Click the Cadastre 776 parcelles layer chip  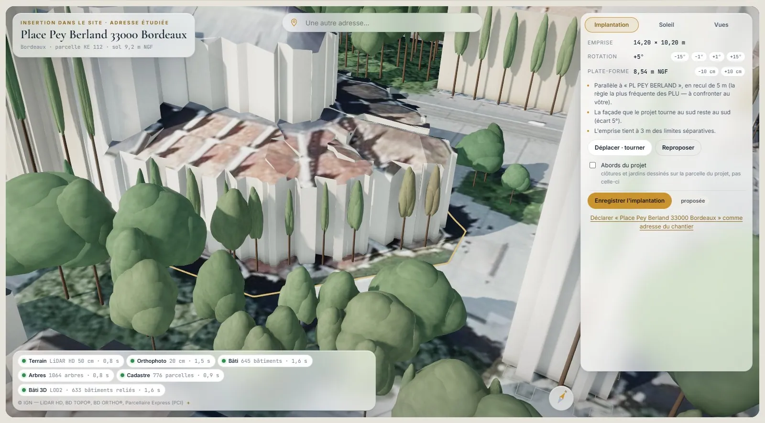point(170,375)
